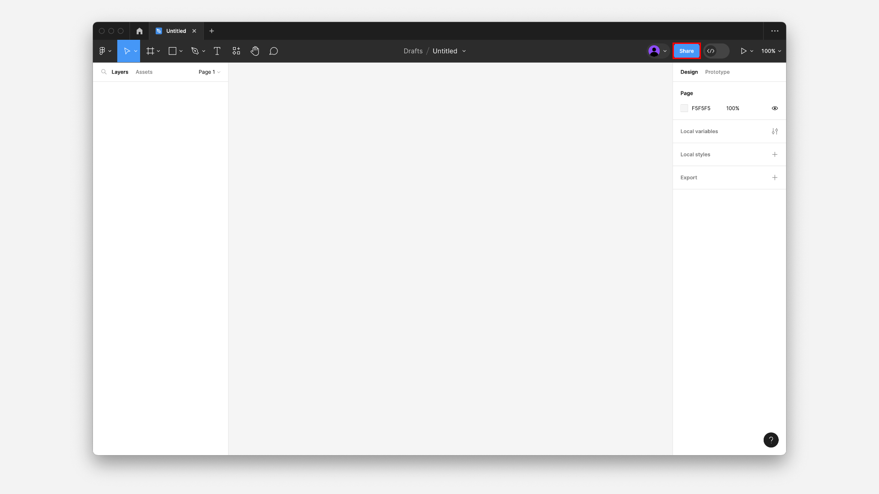Toggle page background visibility eye
This screenshot has width=879, height=494.
click(x=775, y=108)
